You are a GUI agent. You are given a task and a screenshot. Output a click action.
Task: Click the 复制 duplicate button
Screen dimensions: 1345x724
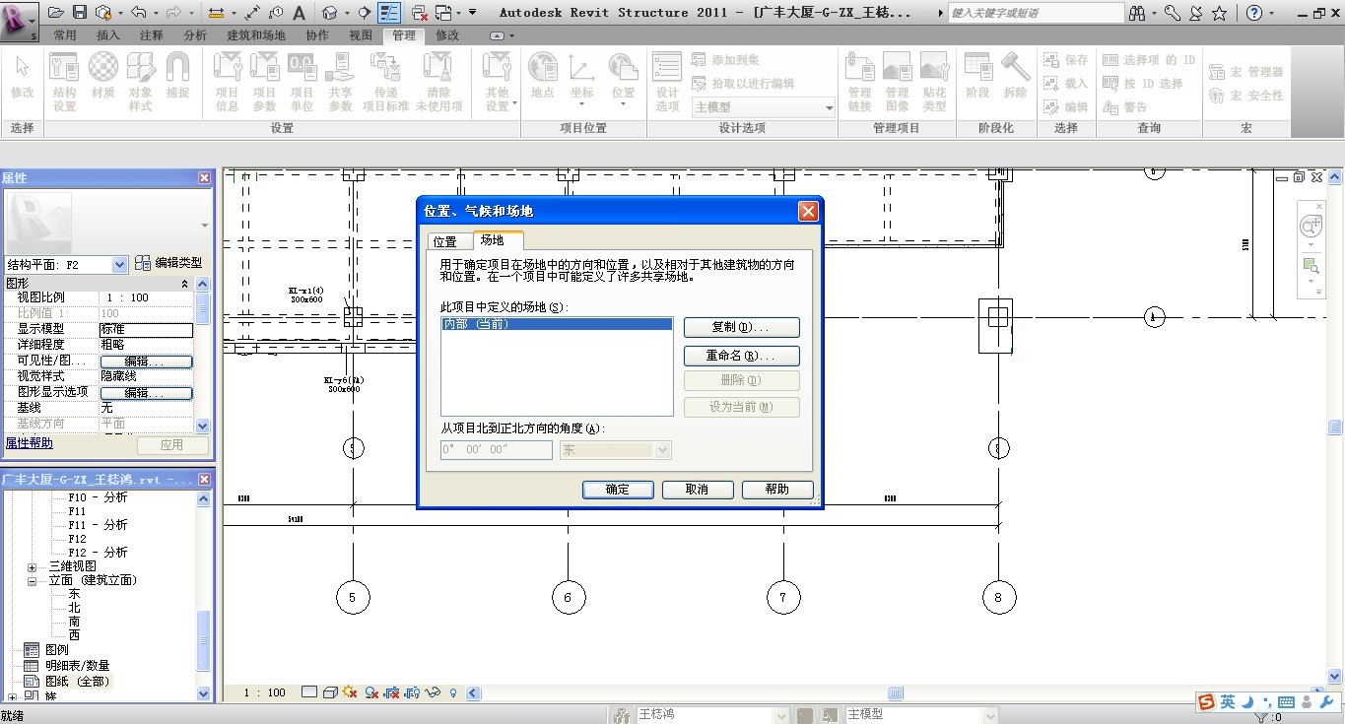[741, 327]
